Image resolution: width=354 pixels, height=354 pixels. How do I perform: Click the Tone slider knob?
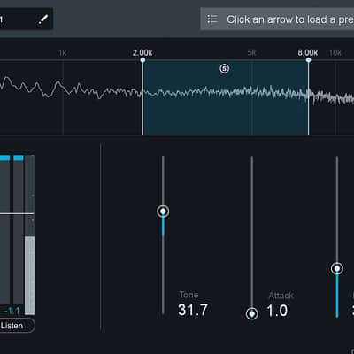coord(163,212)
